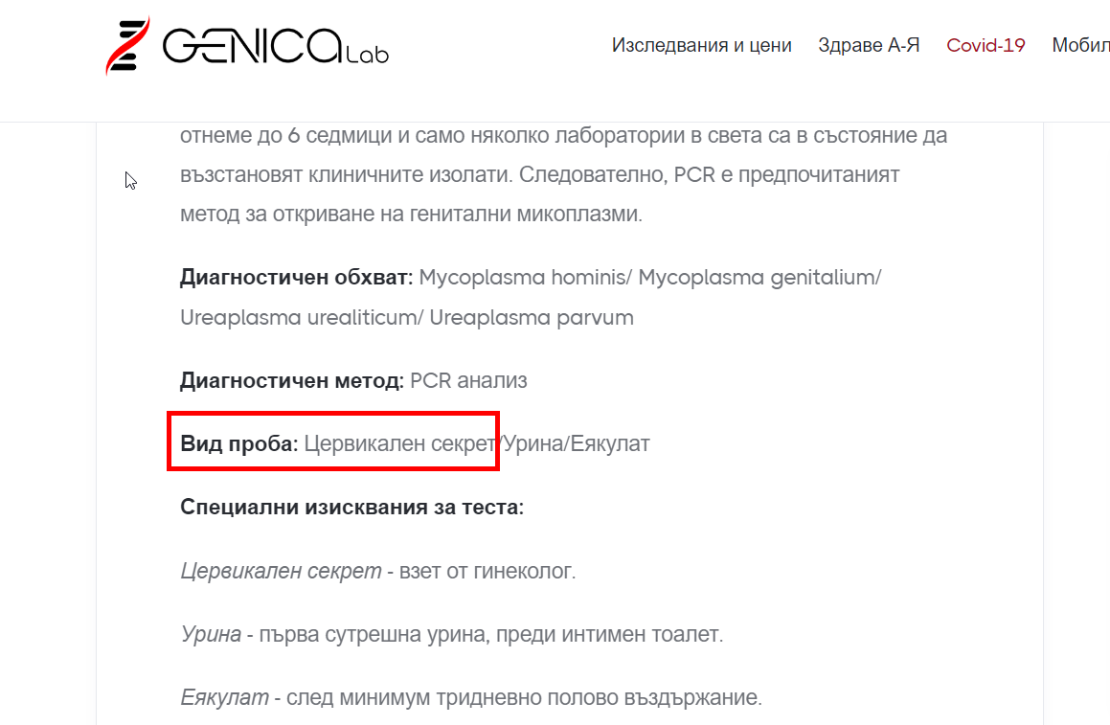The height and width of the screenshot is (725, 1110).
Task: Click the Вид проба bold label
Action: (x=239, y=443)
